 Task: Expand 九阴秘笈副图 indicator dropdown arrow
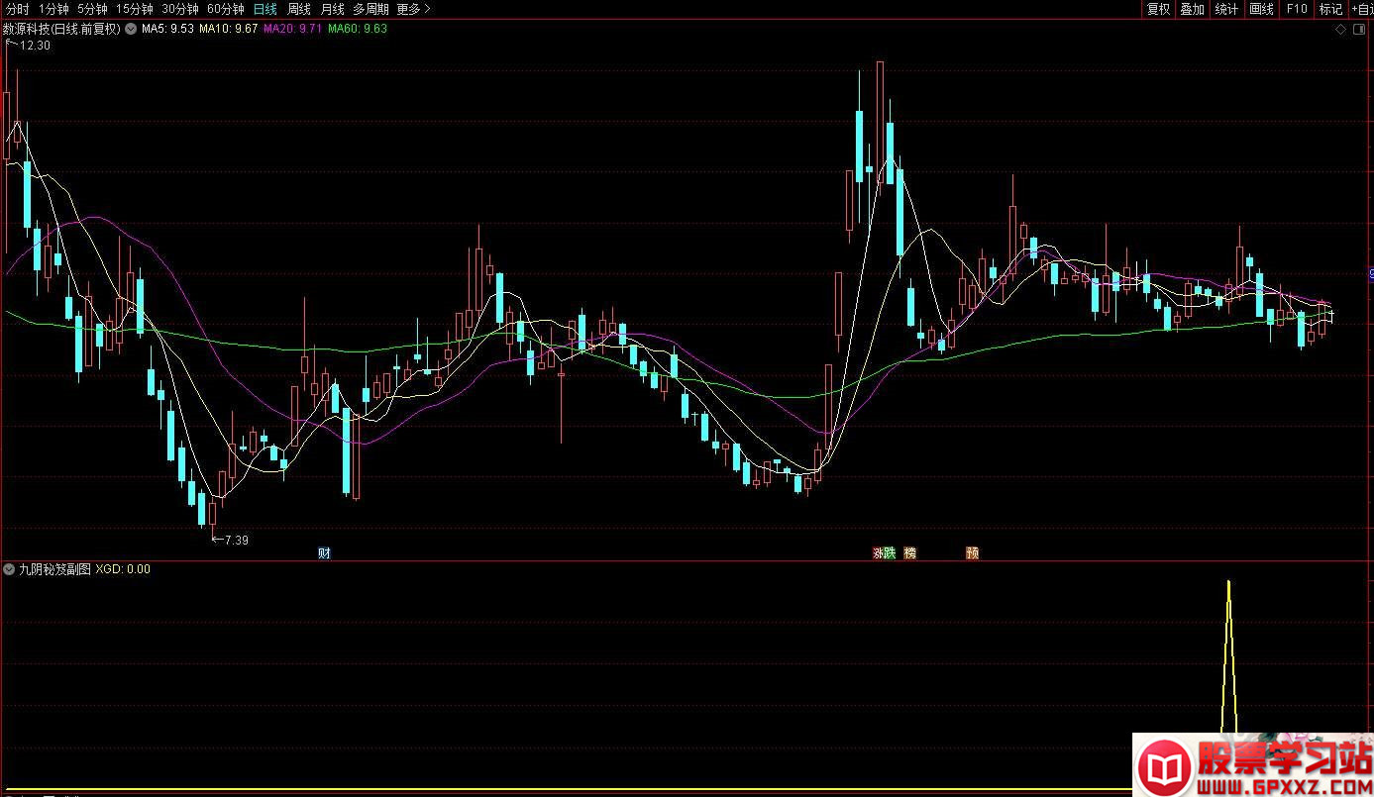click(9, 569)
